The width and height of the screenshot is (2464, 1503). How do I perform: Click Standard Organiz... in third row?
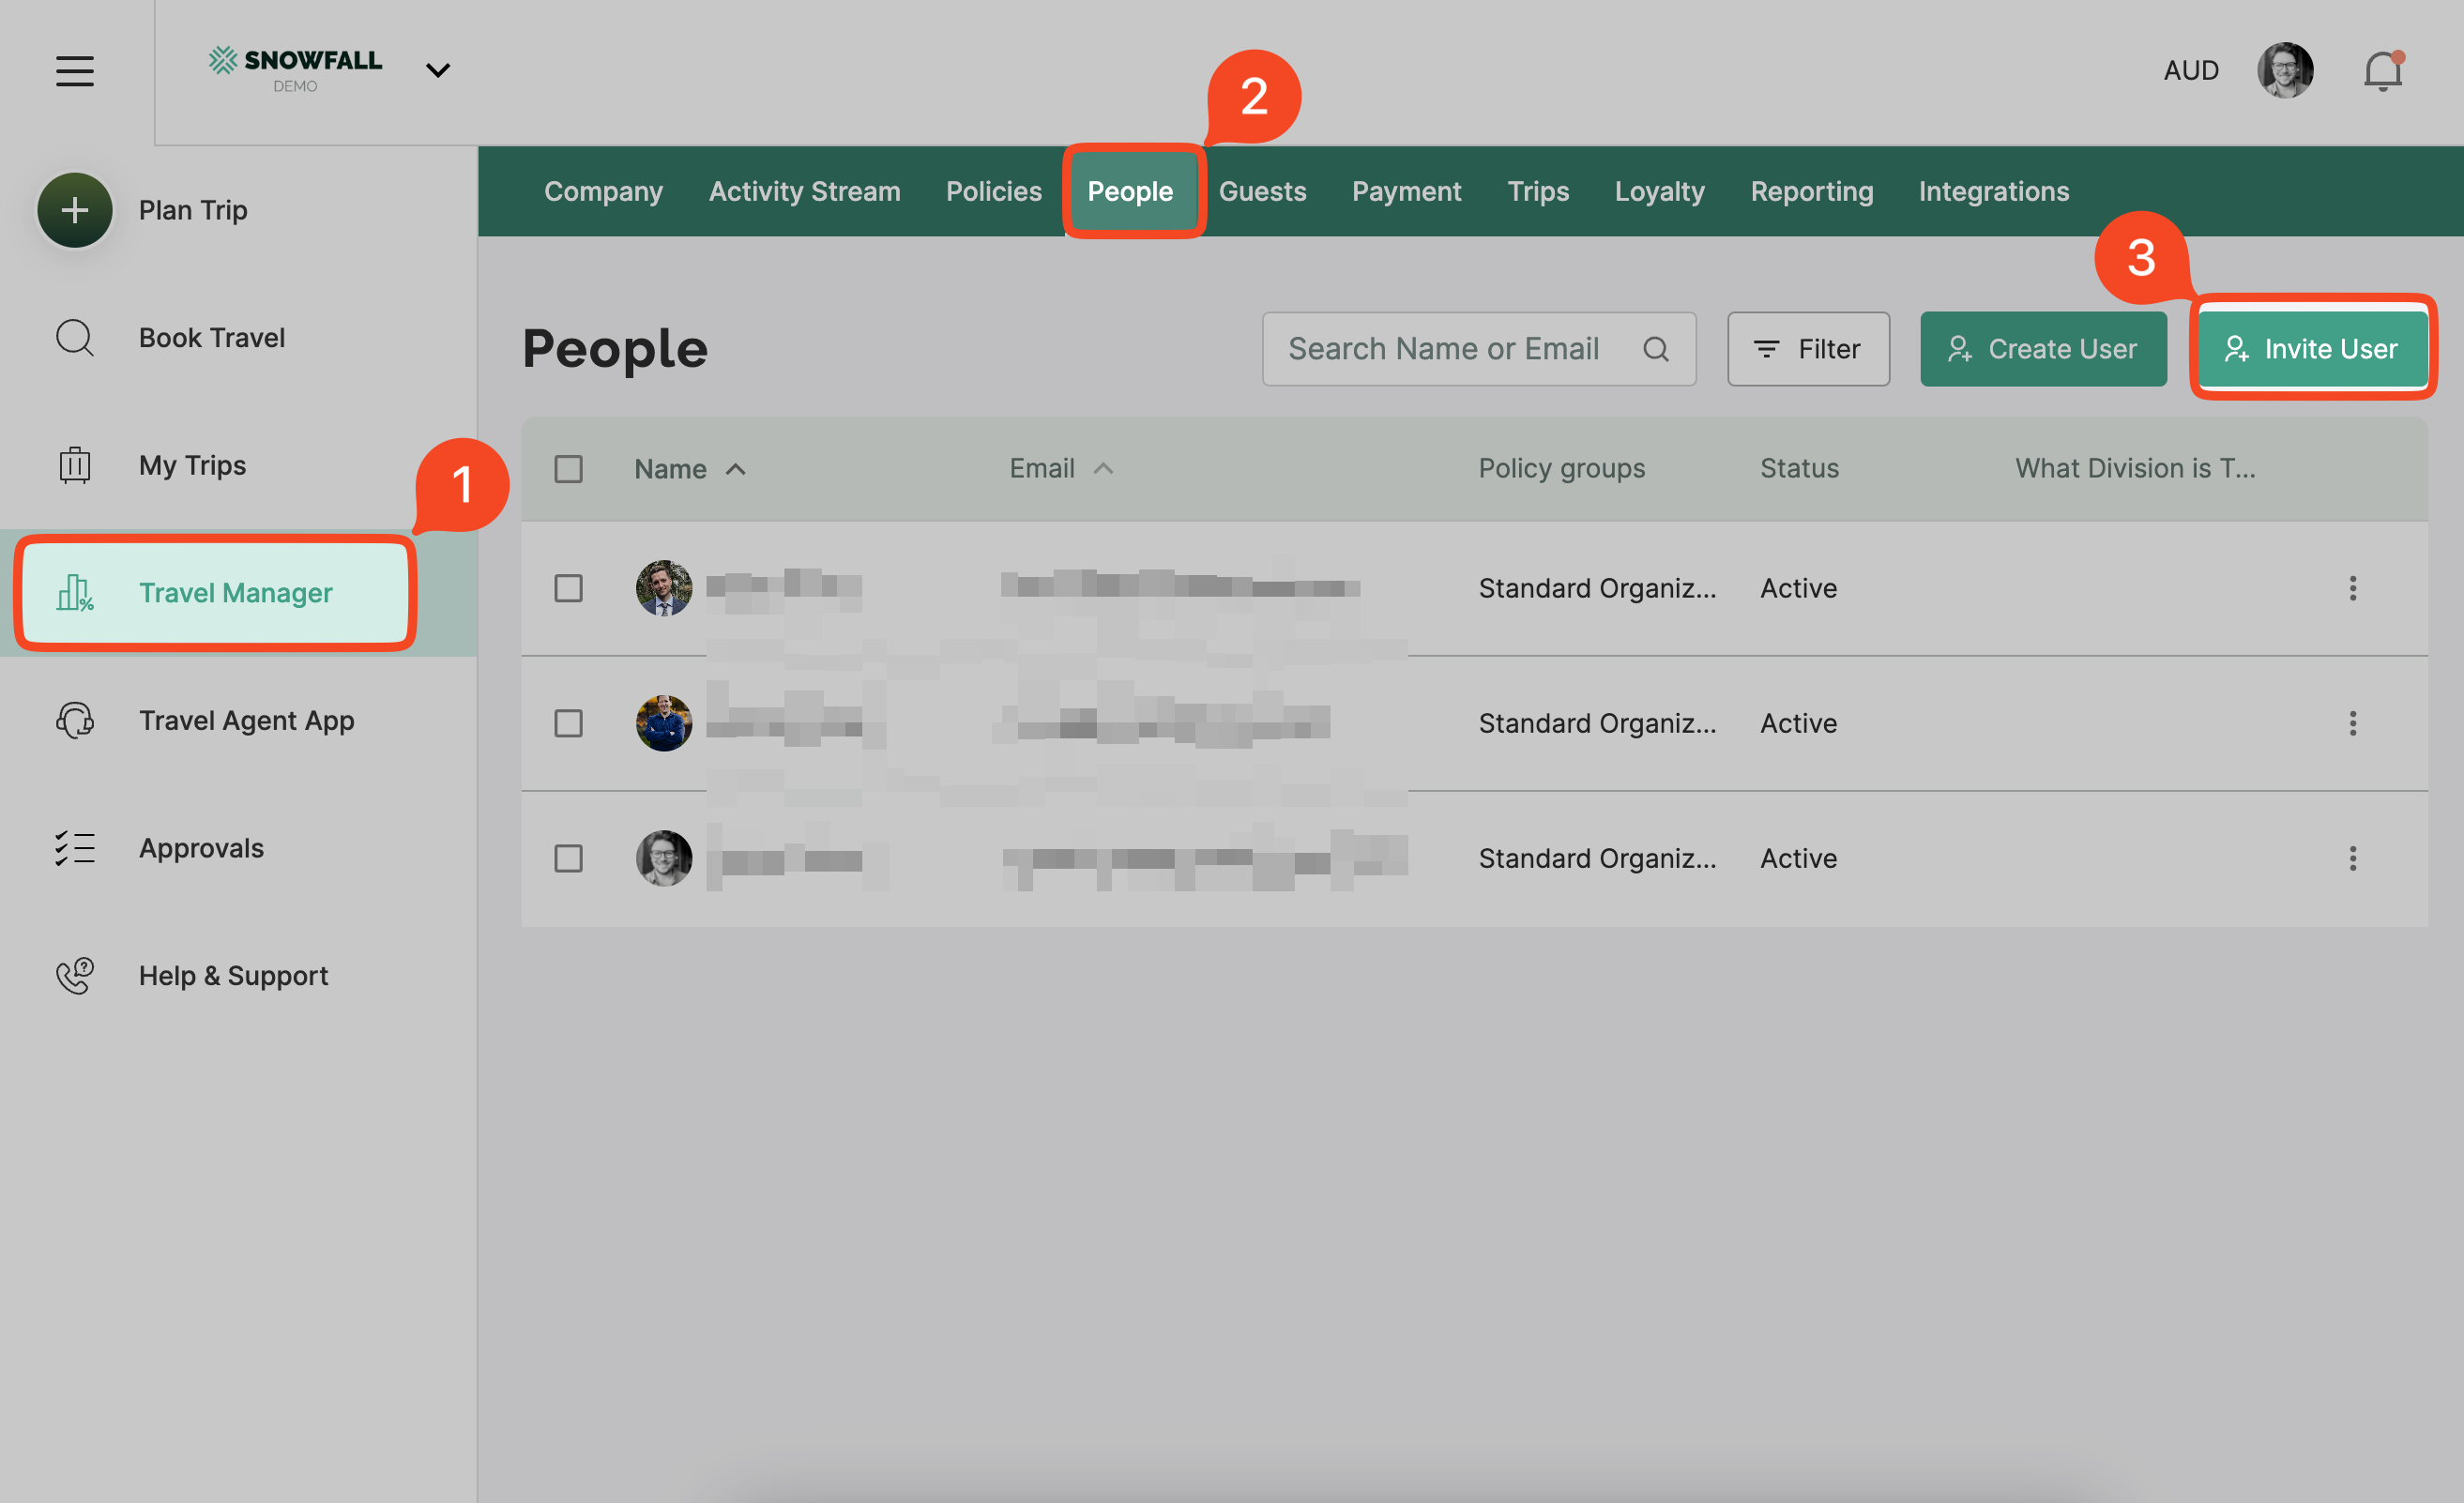coord(1597,858)
